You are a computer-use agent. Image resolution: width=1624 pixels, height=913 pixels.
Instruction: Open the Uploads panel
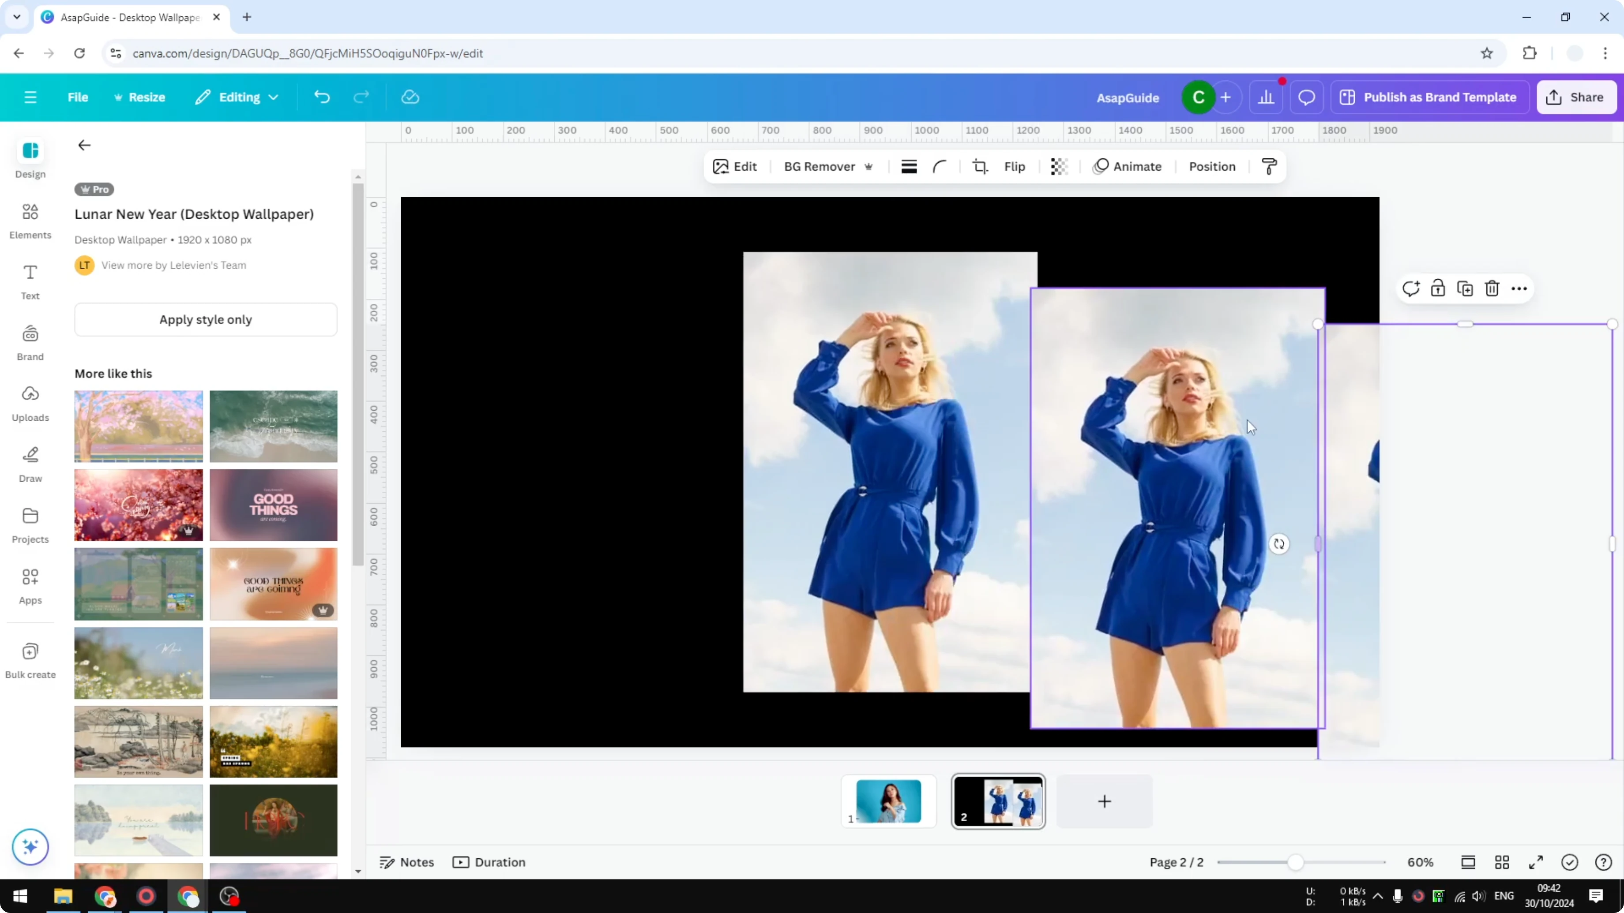[30, 403]
